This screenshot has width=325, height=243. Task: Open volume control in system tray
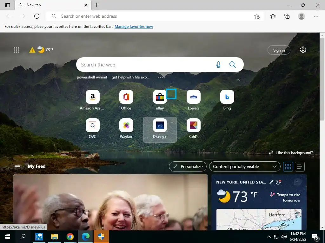pos(284,237)
